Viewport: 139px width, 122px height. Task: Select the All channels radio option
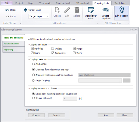coord(33,64)
